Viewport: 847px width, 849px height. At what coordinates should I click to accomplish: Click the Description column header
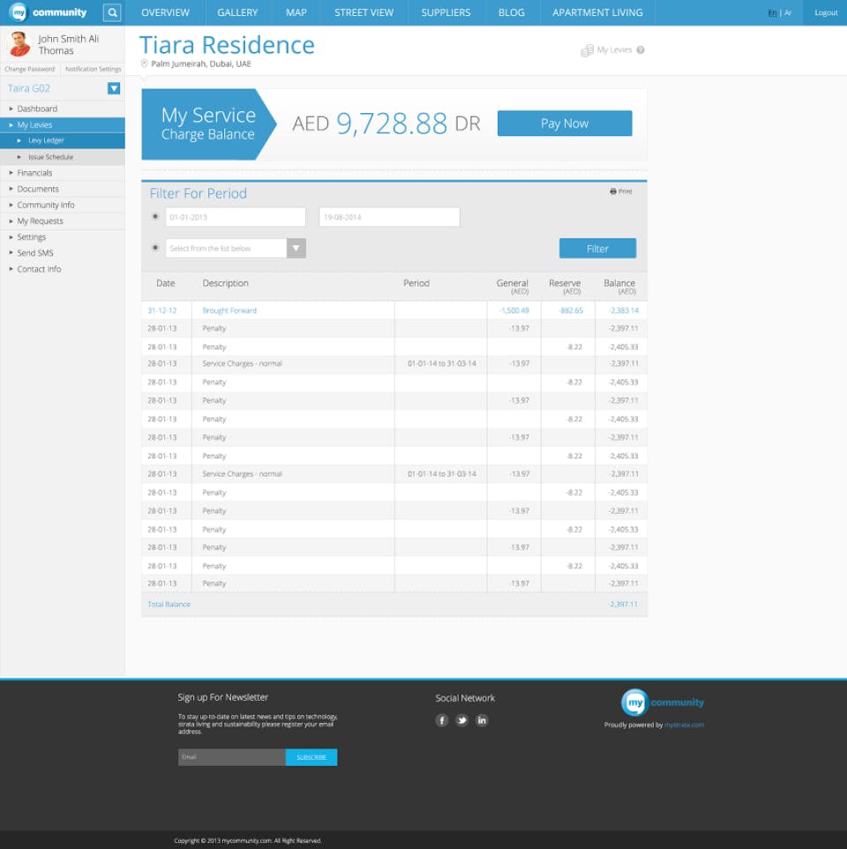pos(225,283)
